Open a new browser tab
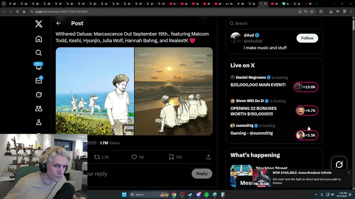 pyautogui.click(x=317, y=4)
